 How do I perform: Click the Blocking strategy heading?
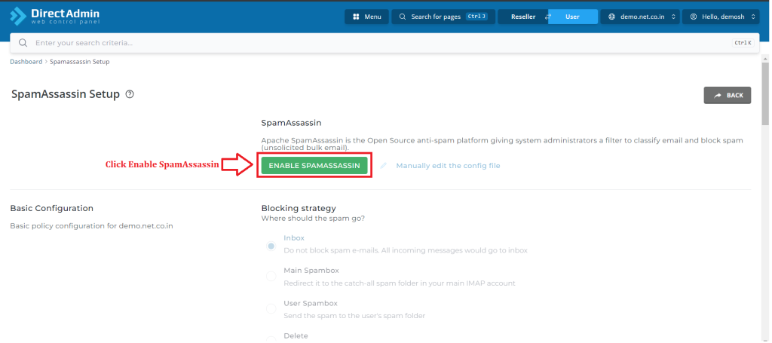[x=299, y=208]
